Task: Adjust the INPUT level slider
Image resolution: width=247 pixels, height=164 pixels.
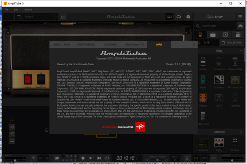Action: pos(15,160)
